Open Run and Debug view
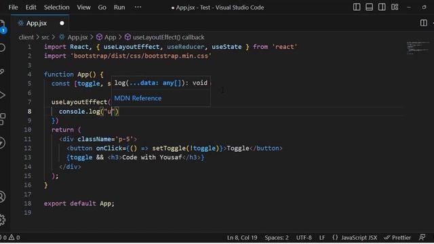Viewport: 434px width, 244px height. pos(2,95)
